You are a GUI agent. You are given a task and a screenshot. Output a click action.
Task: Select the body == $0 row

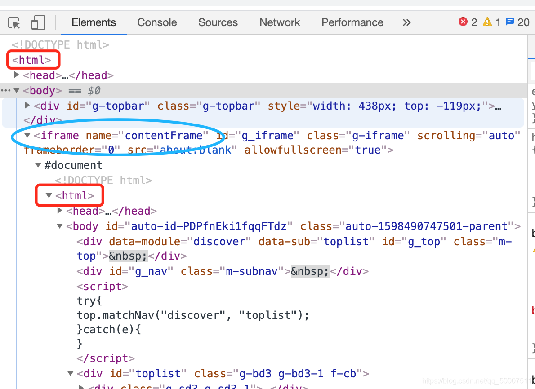point(263,90)
